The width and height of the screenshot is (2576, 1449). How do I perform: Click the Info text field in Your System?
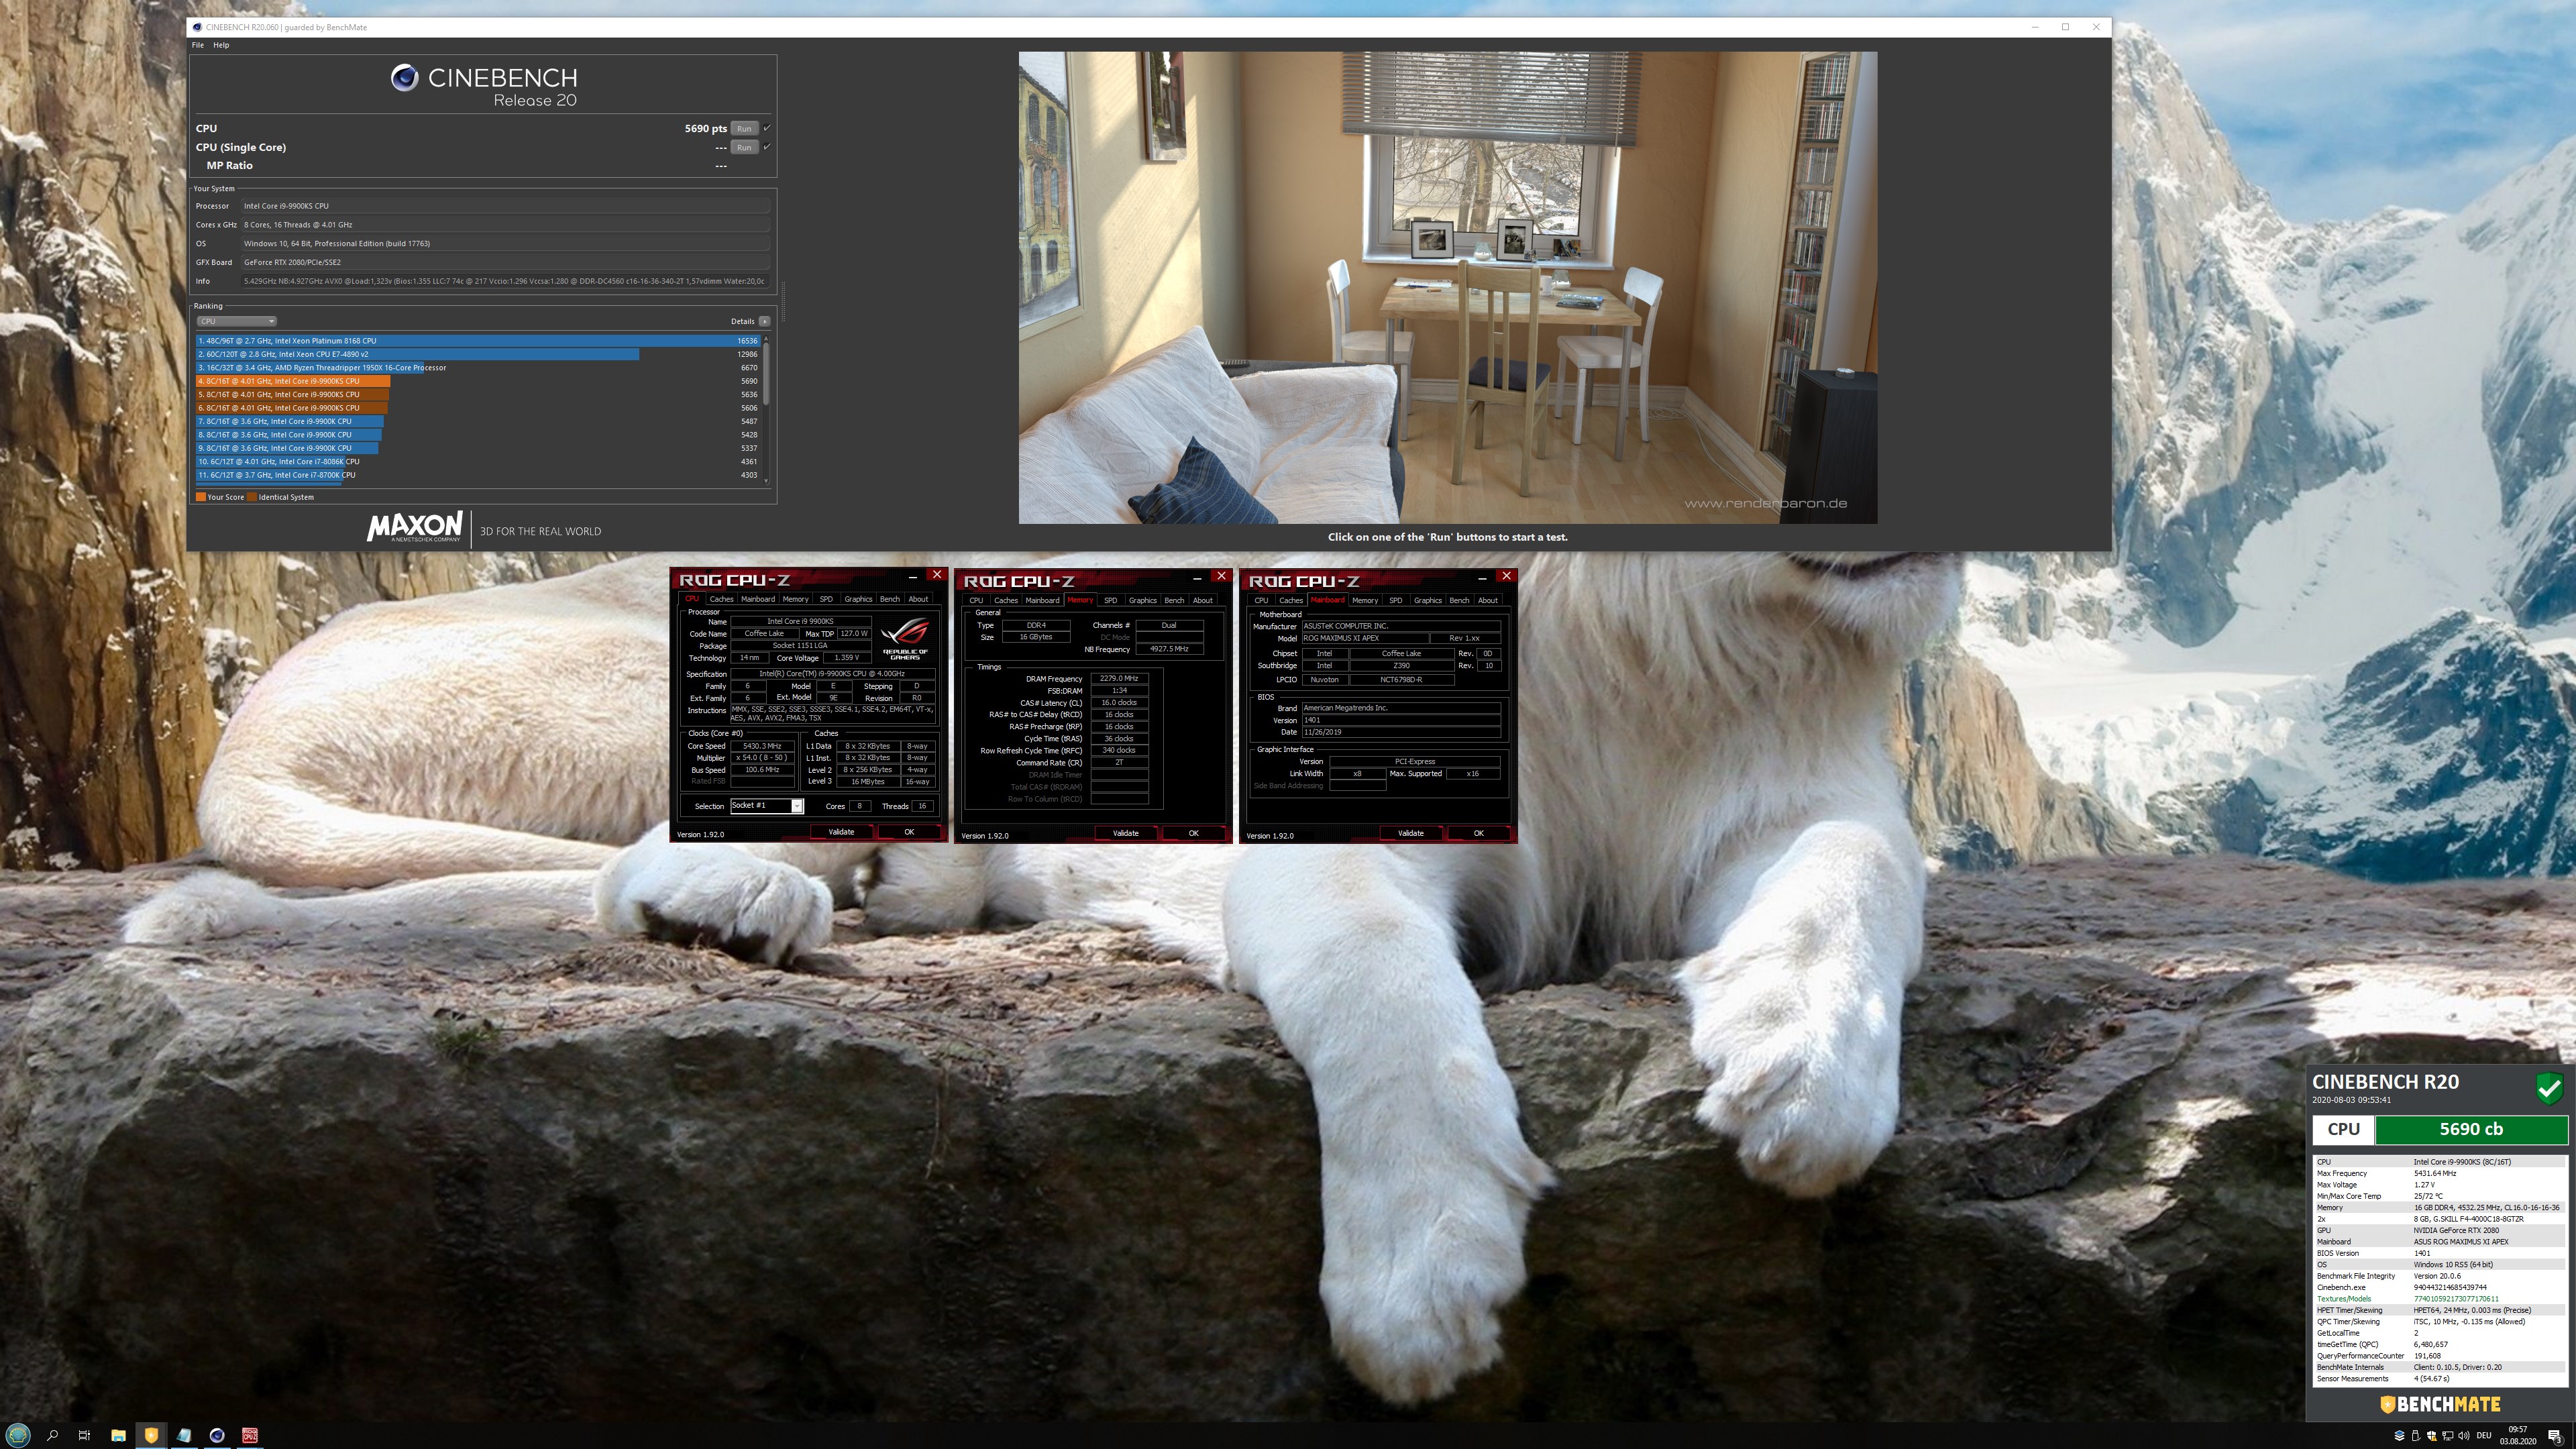click(x=506, y=281)
